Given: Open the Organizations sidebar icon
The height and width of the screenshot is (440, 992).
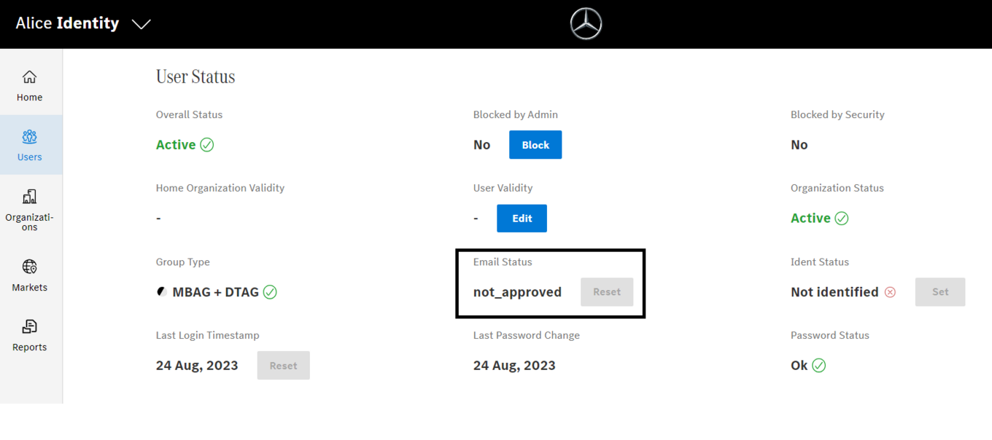Looking at the screenshot, I should (29, 197).
